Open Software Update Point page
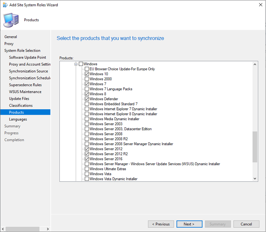 tap(27, 57)
